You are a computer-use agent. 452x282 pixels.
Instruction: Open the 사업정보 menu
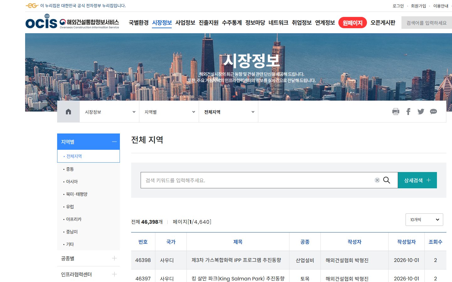(185, 23)
